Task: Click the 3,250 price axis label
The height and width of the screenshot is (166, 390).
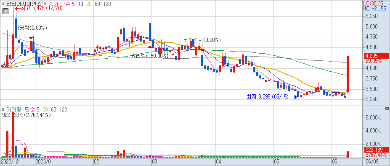Action: [x=371, y=99]
